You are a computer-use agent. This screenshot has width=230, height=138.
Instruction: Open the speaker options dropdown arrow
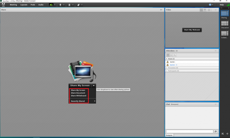(x=55, y=5)
